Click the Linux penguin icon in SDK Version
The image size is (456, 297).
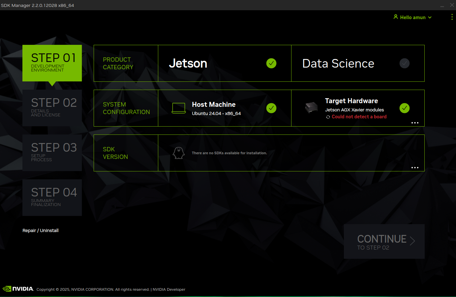179,153
